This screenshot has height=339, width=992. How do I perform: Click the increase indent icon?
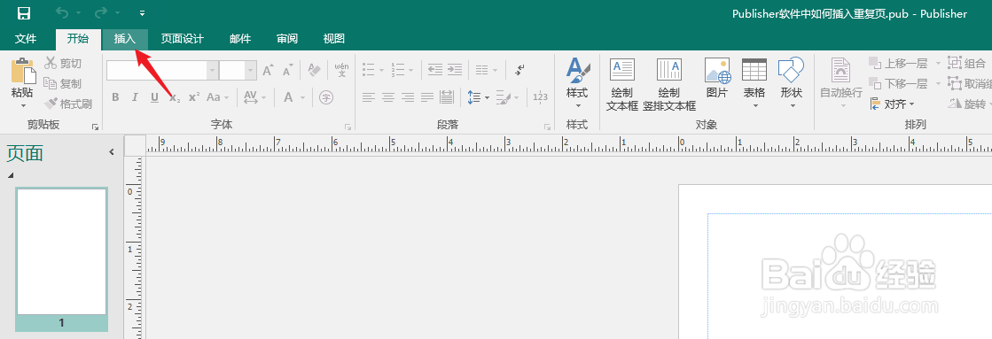point(455,70)
